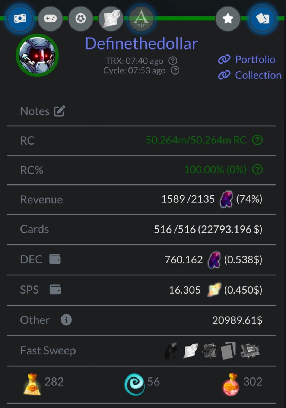This screenshot has height=408, width=286.
Task: Open the money bill tab icon
Action: [x=20, y=19]
